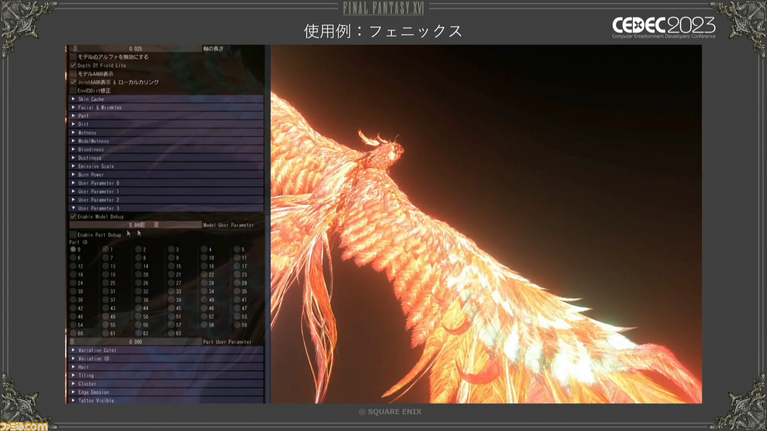This screenshot has width=767, height=431.
Task: Expand the Wetness section
Action: [x=166, y=132]
